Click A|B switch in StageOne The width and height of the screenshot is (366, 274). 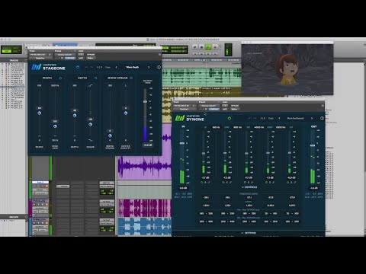pyautogui.click(x=99, y=67)
